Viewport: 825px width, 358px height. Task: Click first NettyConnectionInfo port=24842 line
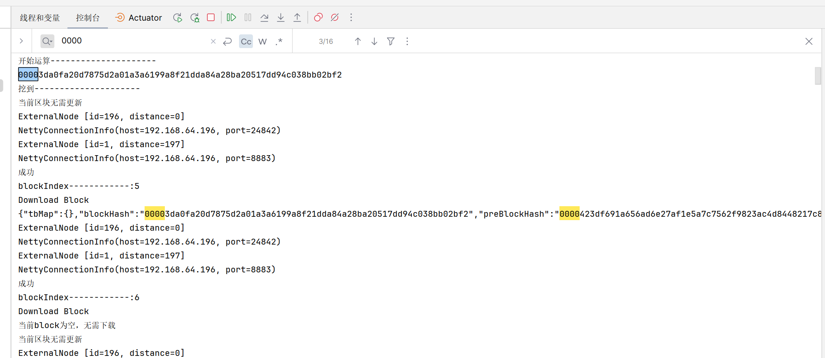[x=150, y=130]
